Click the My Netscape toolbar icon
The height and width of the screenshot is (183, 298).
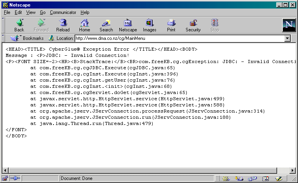click(x=128, y=26)
